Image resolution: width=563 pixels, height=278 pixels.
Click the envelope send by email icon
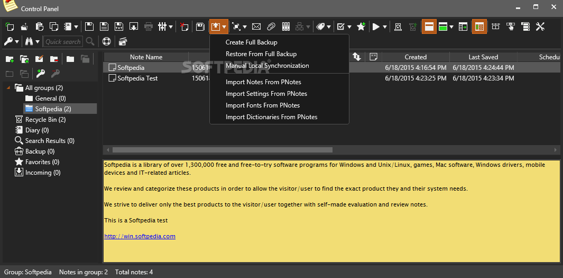[256, 26]
